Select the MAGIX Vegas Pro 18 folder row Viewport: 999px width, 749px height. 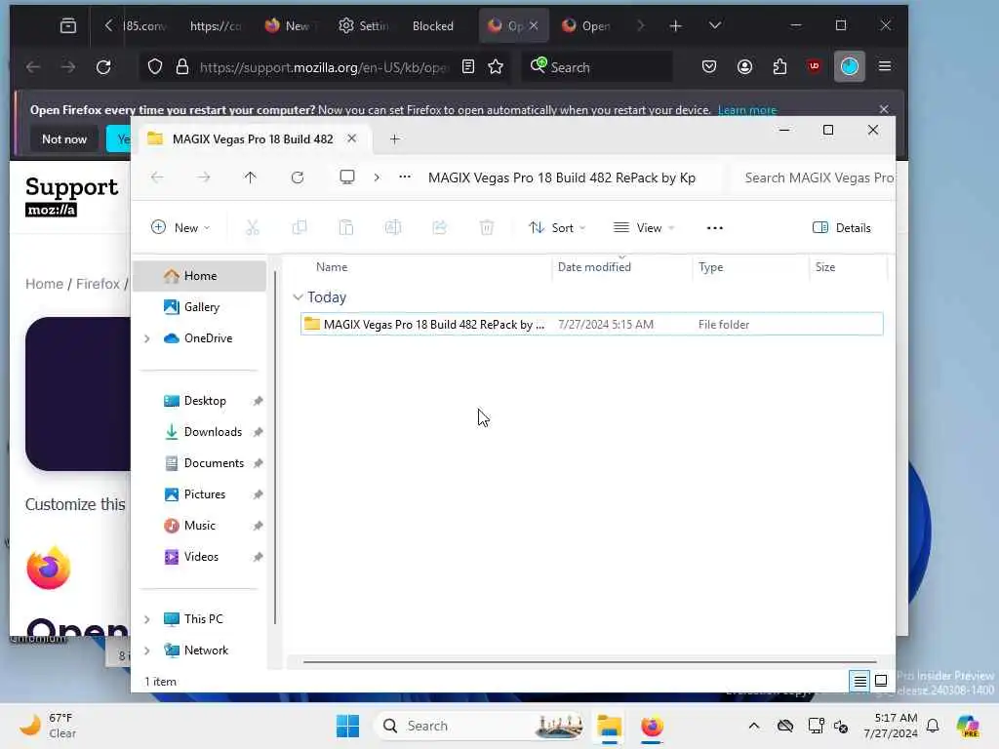[592, 324]
